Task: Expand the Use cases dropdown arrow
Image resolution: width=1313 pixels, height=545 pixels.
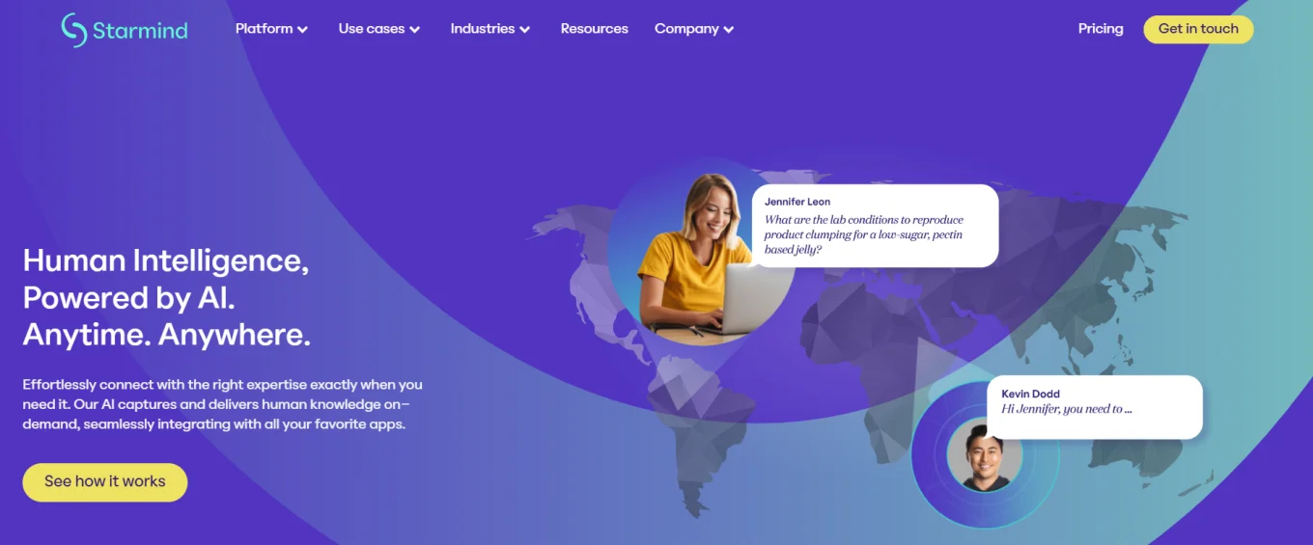Action: [415, 30]
